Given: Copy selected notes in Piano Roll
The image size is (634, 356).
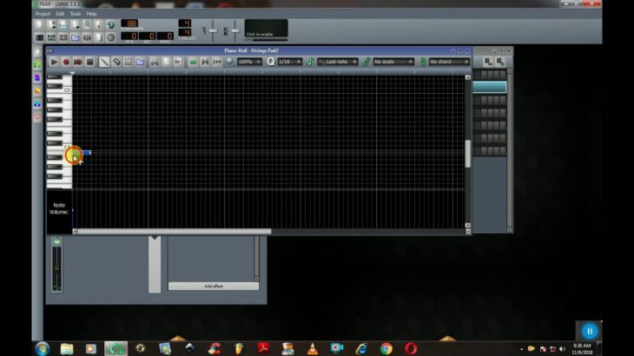Looking at the screenshot, I should [166, 62].
